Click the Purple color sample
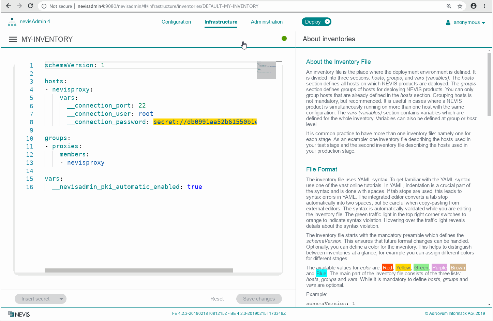The width and height of the screenshot is (493, 321). 439,268
